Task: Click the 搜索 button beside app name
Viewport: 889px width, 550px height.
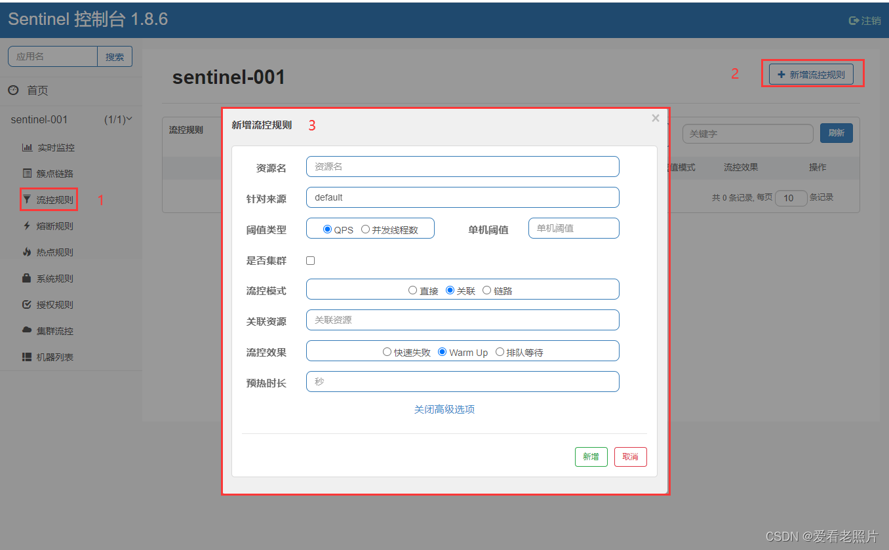Action: click(x=115, y=56)
